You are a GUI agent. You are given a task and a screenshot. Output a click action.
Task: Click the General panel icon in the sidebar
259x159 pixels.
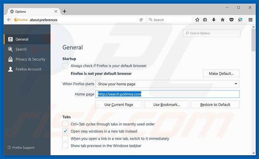(x=10, y=39)
